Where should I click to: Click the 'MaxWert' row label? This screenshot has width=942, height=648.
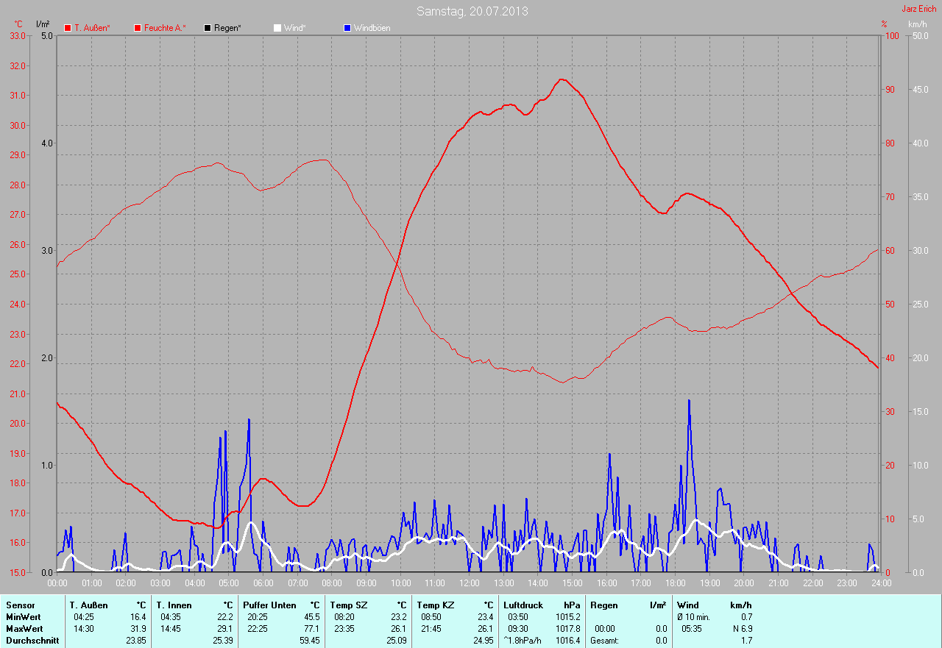tap(25, 629)
